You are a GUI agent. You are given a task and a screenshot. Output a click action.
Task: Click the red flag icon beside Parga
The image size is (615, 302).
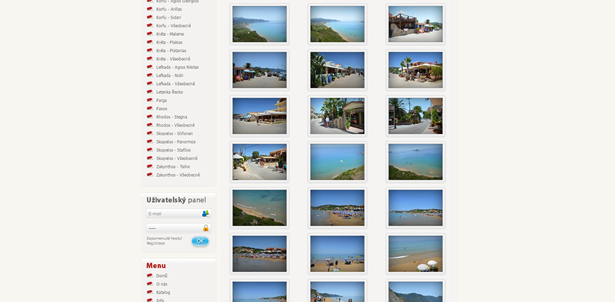[x=150, y=100]
